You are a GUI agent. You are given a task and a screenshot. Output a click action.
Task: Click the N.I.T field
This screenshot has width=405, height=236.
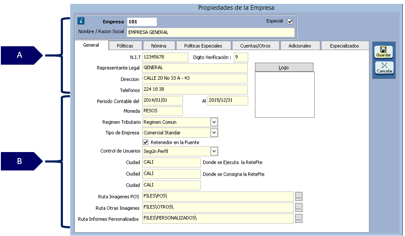pos(165,57)
